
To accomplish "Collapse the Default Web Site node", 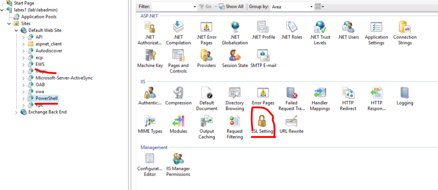I will [x=16, y=30].
